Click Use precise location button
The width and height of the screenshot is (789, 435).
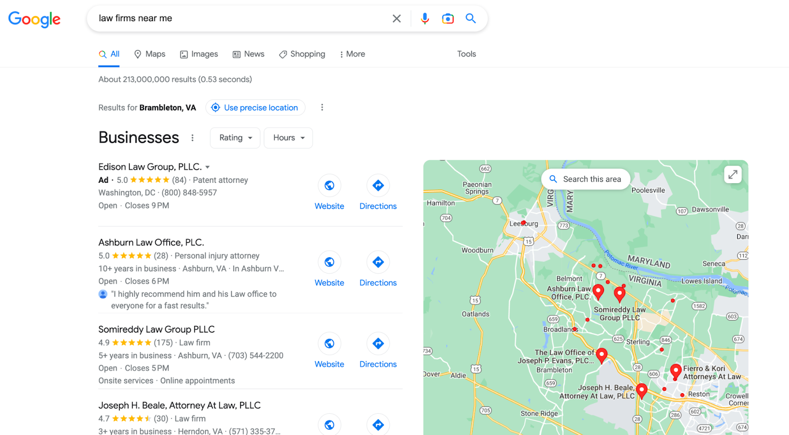tap(255, 107)
